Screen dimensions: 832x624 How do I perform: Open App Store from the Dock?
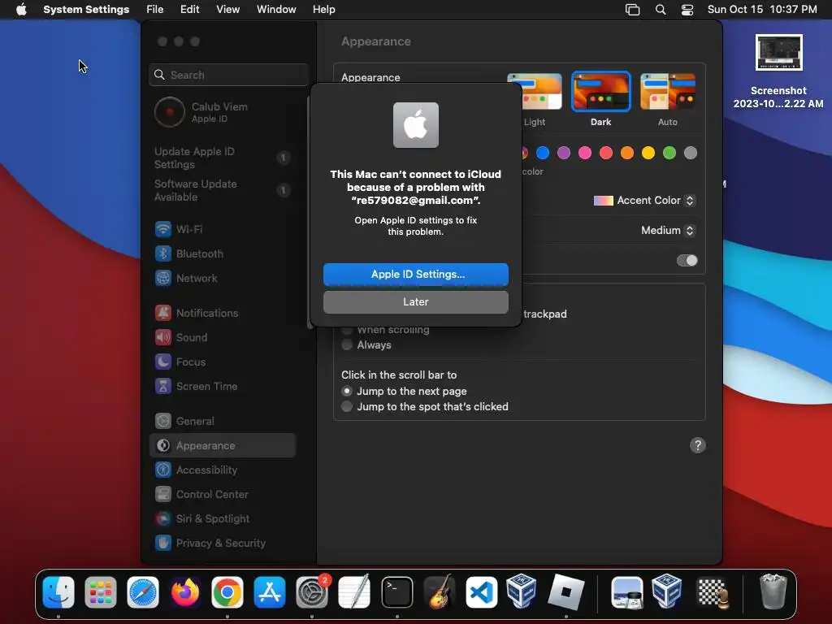(270, 592)
